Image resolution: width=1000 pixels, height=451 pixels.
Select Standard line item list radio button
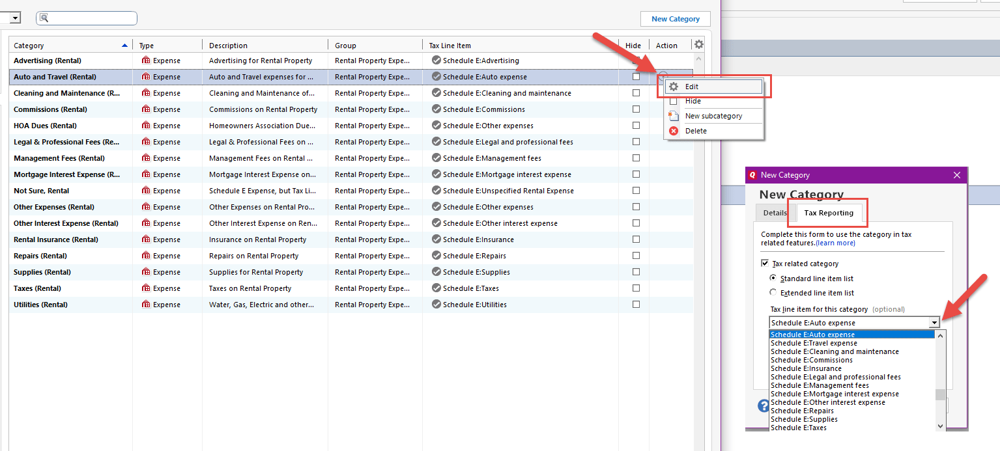(x=773, y=278)
